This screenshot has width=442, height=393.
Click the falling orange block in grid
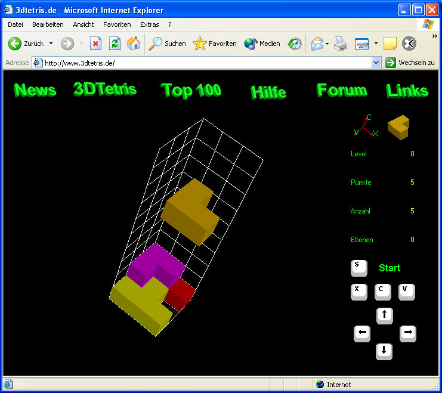(190, 212)
